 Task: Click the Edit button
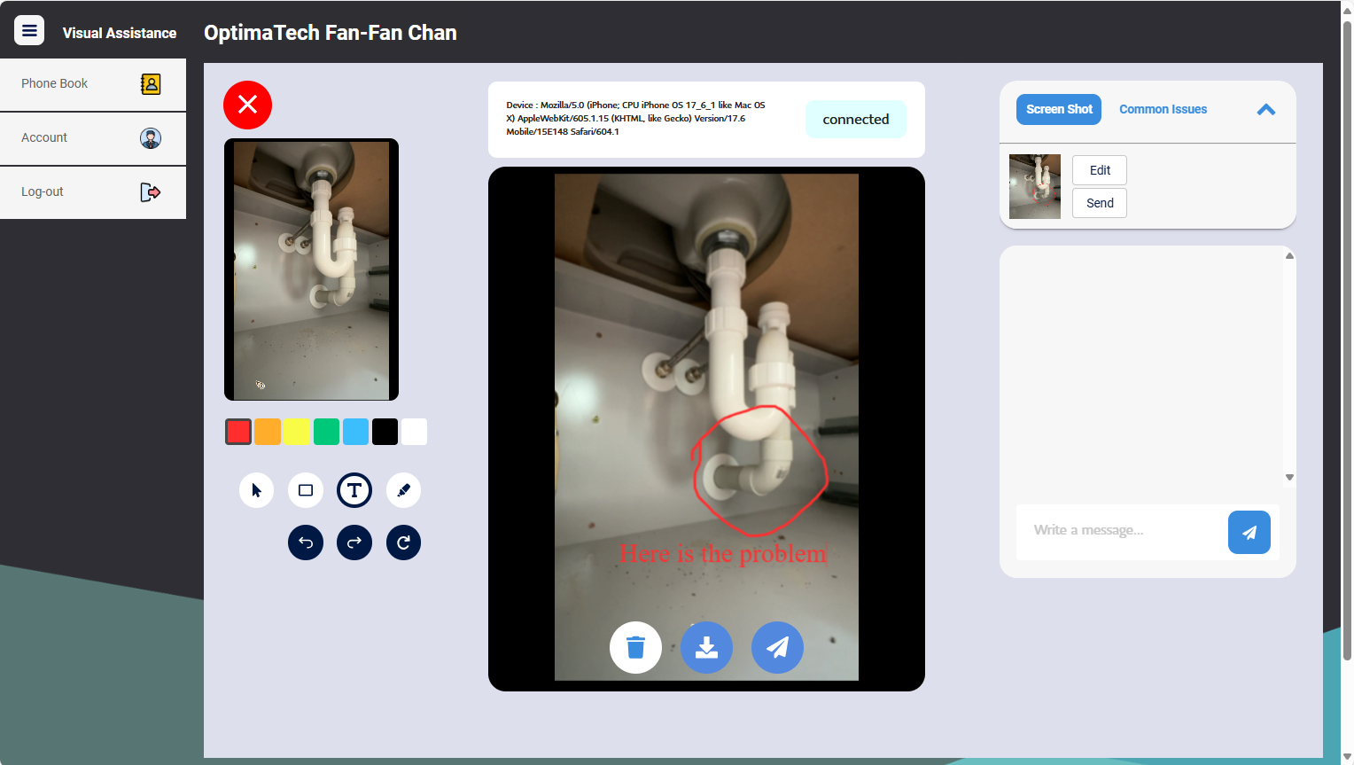click(x=1100, y=170)
